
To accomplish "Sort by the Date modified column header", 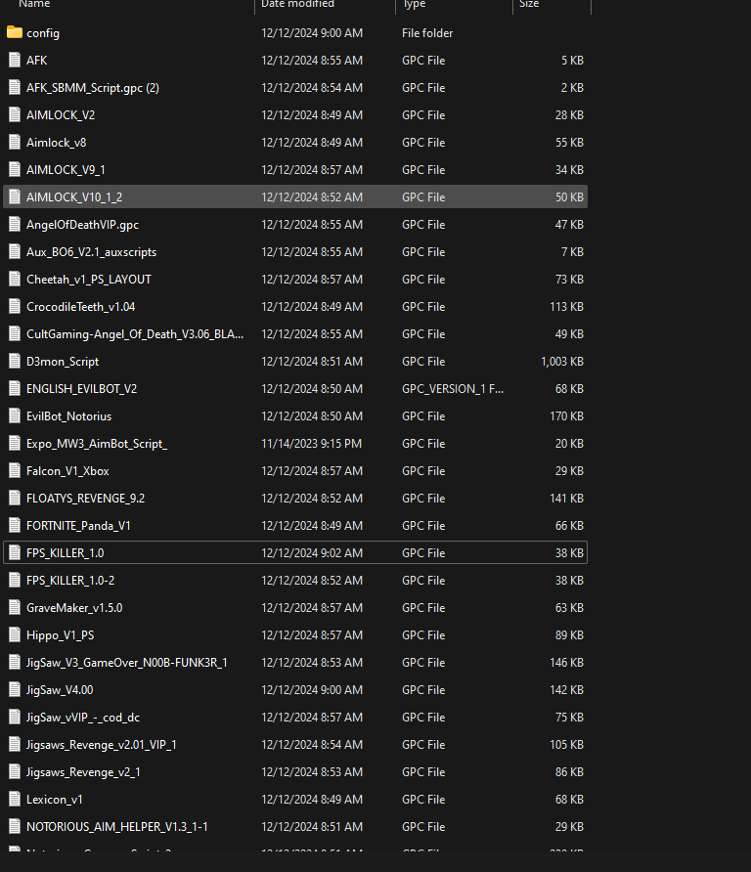I will (x=297, y=4).
